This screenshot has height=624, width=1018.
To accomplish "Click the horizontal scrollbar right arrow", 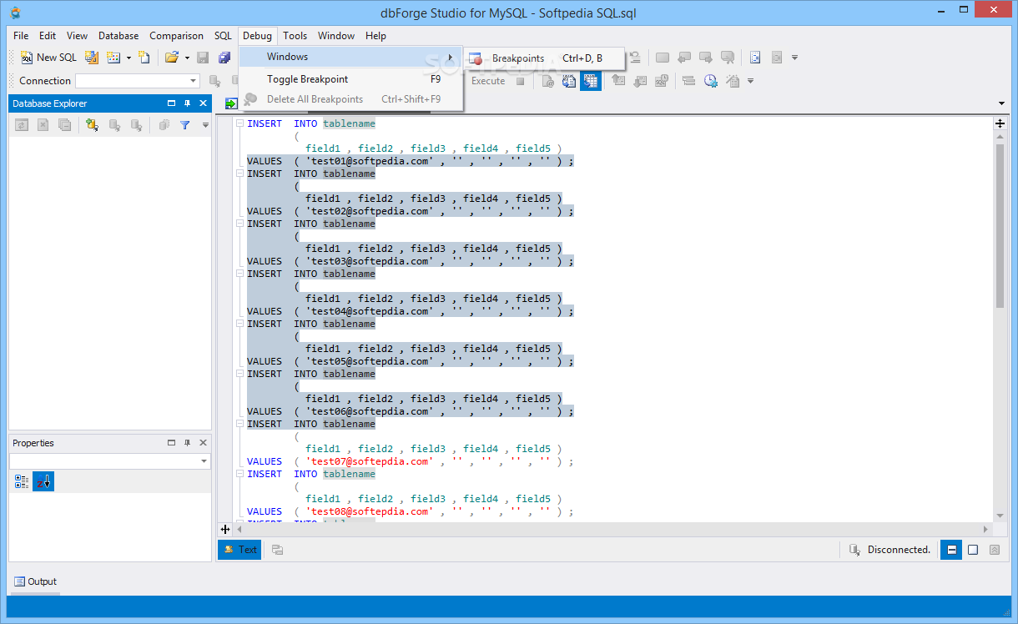I will [985, 530].
